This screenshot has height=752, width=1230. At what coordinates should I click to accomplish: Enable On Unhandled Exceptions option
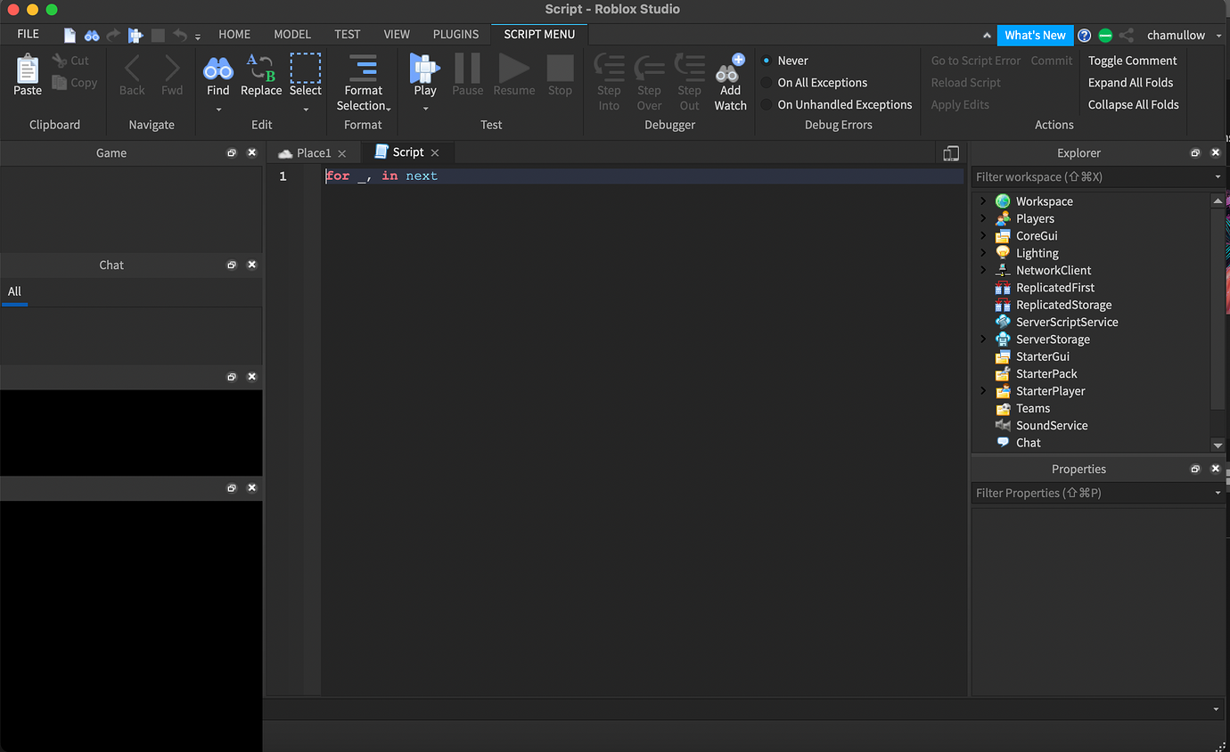(x=767, y=104)
